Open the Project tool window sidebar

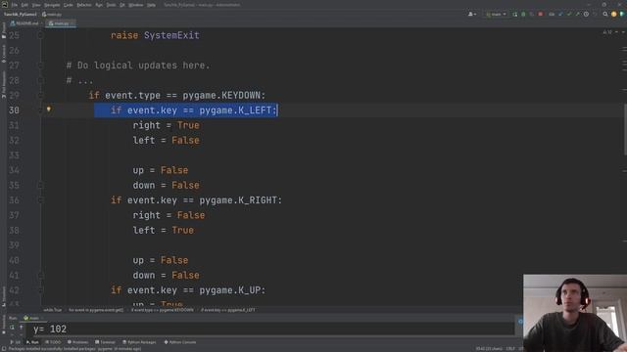click(4, 31)
